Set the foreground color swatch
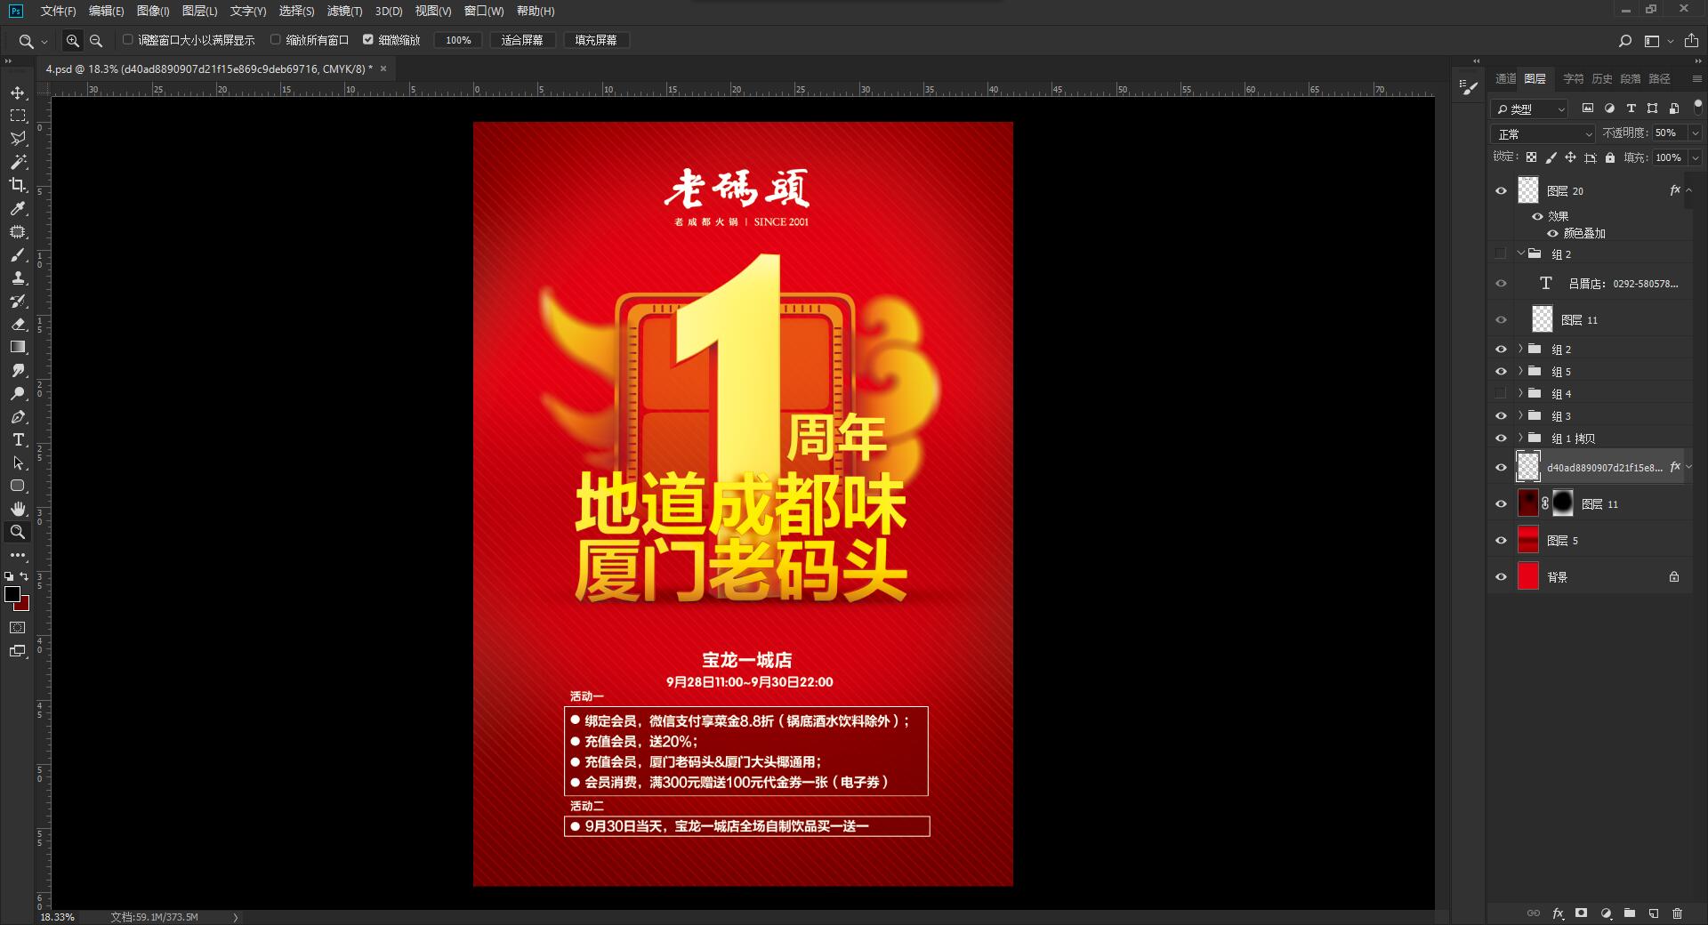The image size is (1708, 925). 12,593
